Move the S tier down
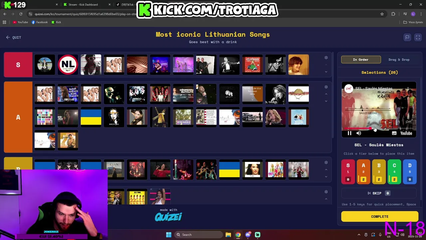The height and width of the screenshot is (240, 426). click(326, 72)
